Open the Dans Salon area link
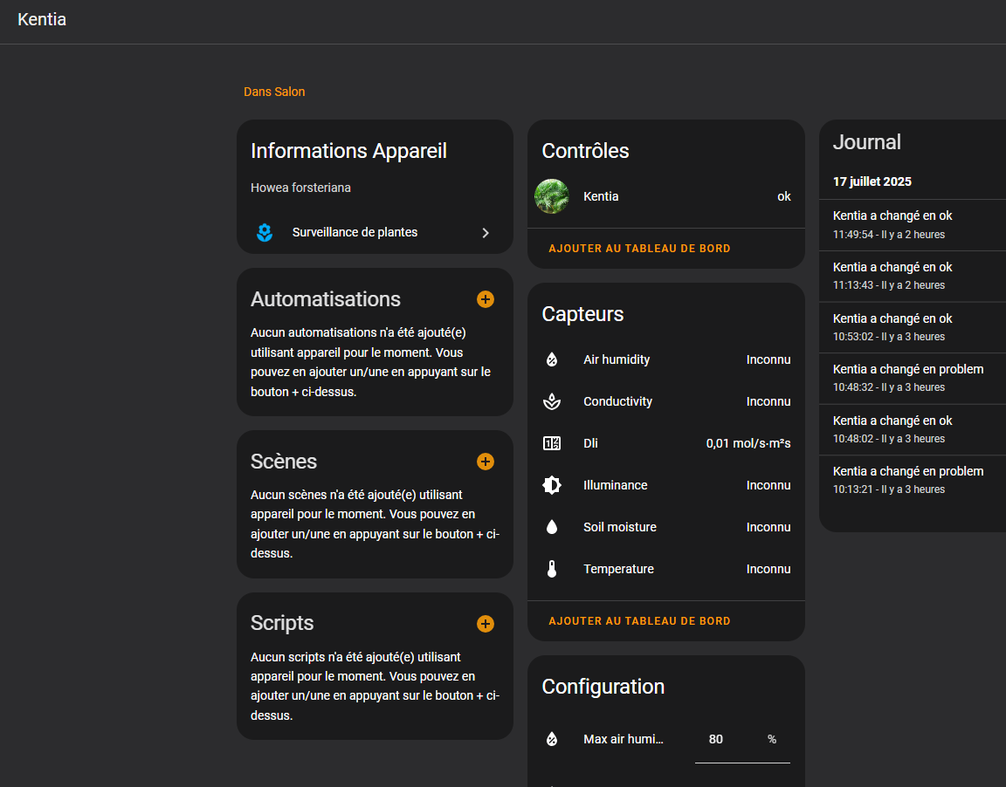Image resolution: width=1006 pixels, height=787 pixels. coord(274,92)
